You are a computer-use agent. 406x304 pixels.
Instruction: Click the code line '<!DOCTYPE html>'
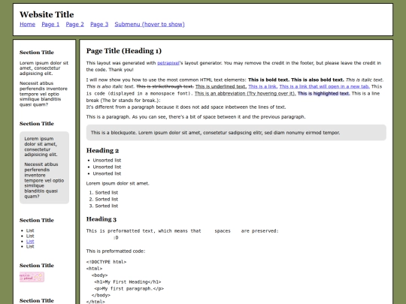click(107, 262)
